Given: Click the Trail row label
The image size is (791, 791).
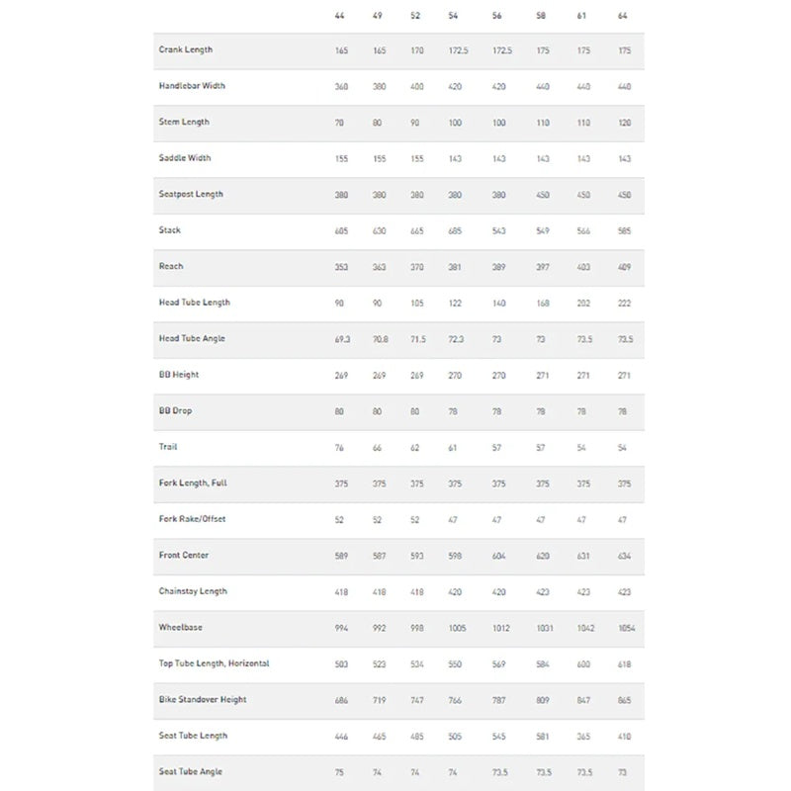Looking at the screenshot, I should coord(168,447).
